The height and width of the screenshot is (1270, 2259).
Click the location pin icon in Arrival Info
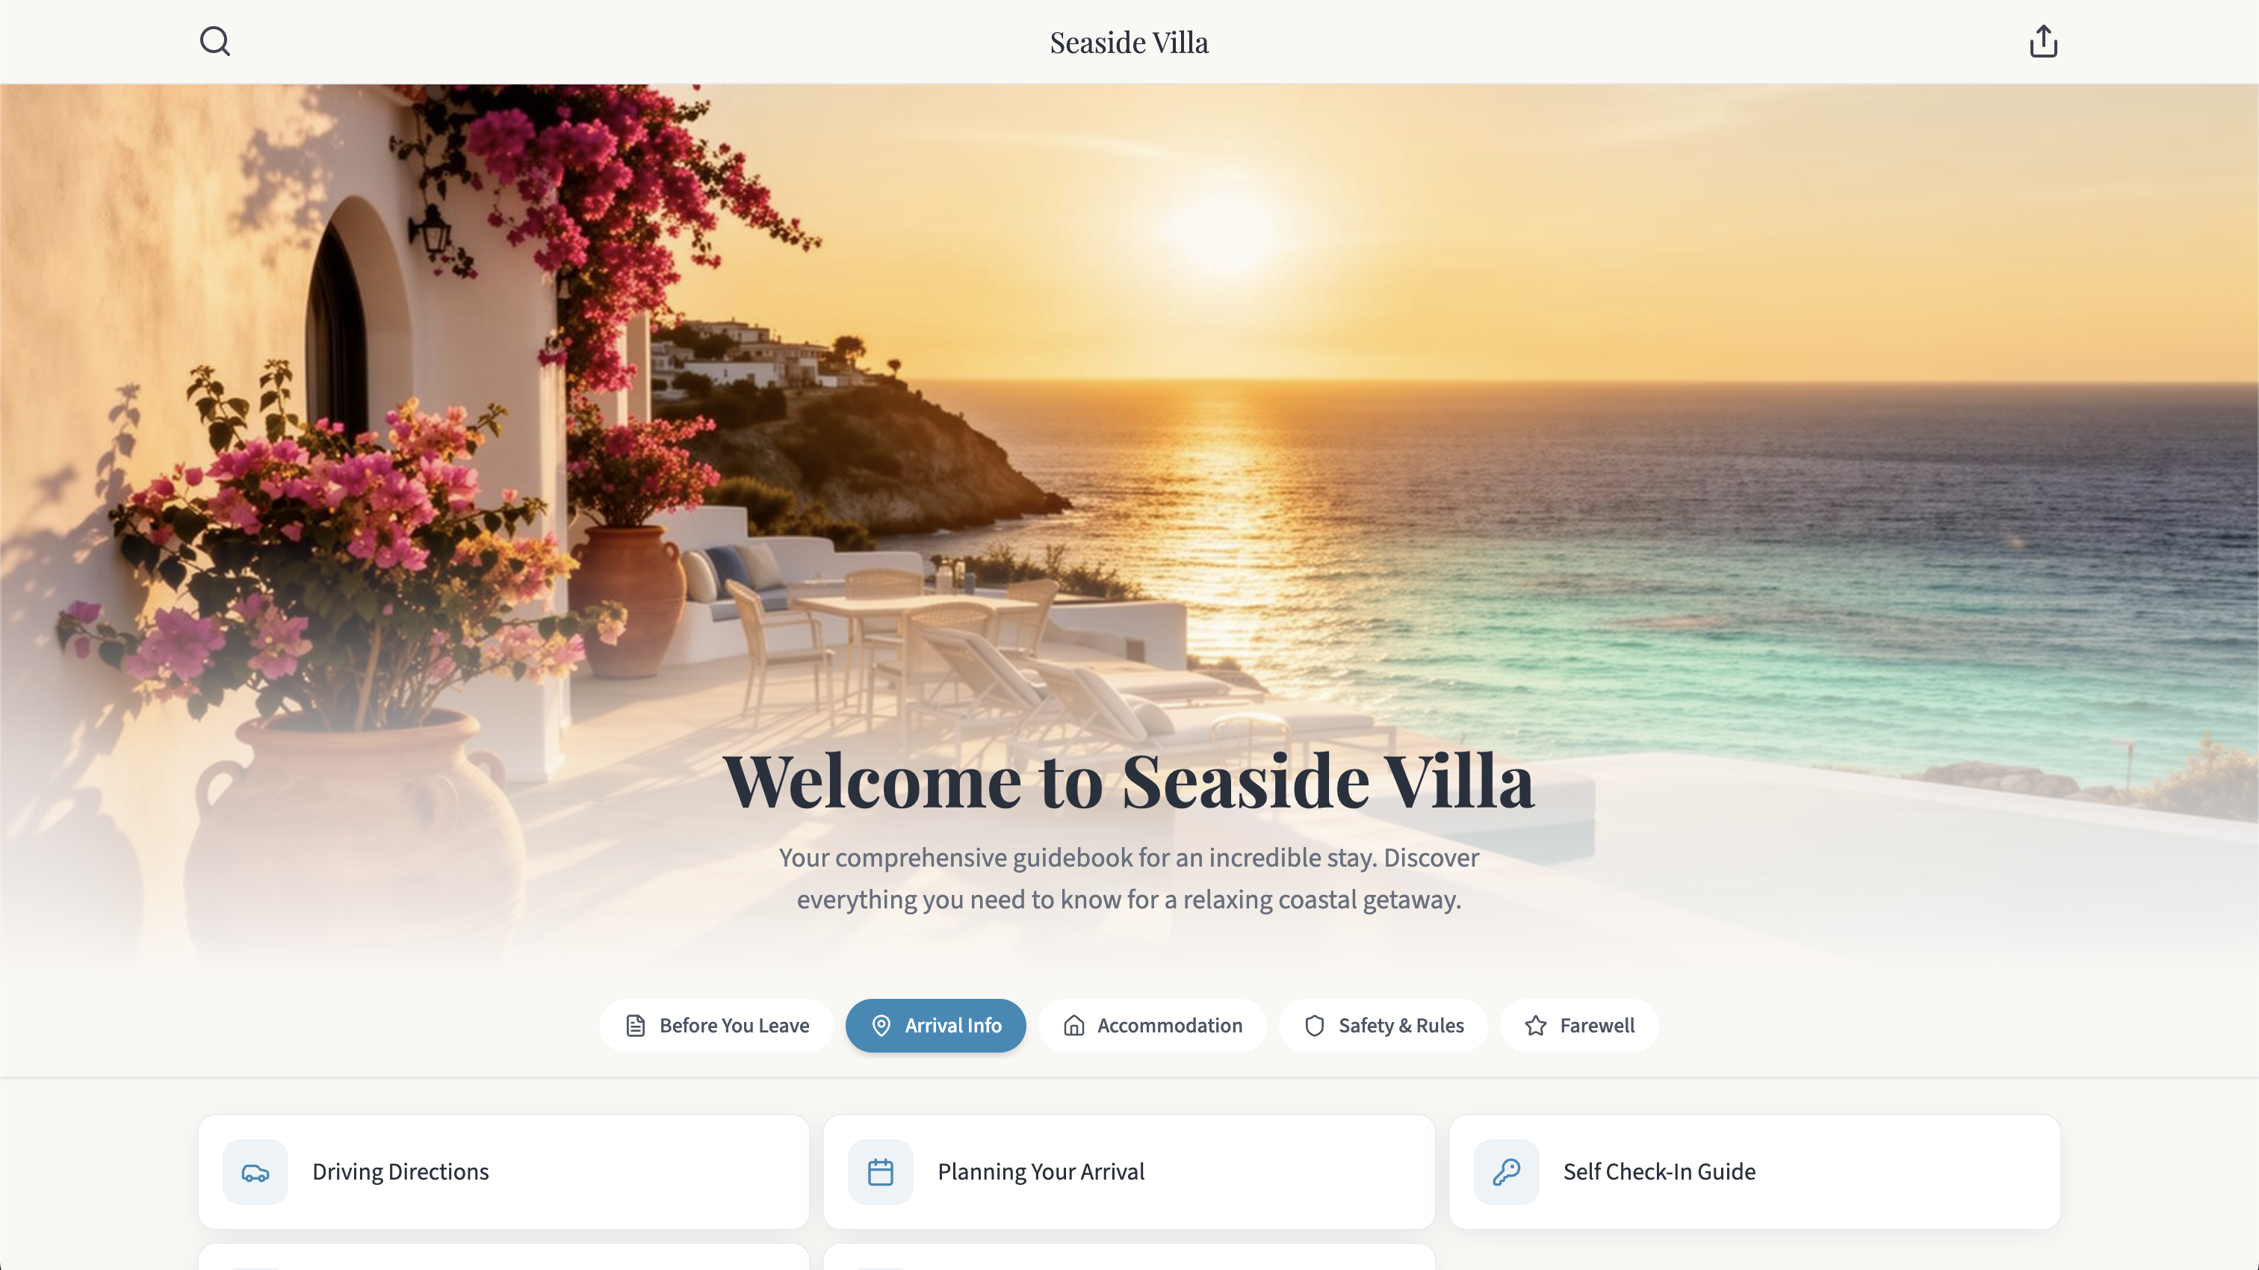[x=881, y=1025]
